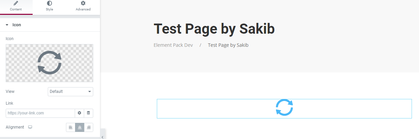Click the Test Page by Sakib heading
This screenshot has height=139, width=419.
[x=214, y=29]
